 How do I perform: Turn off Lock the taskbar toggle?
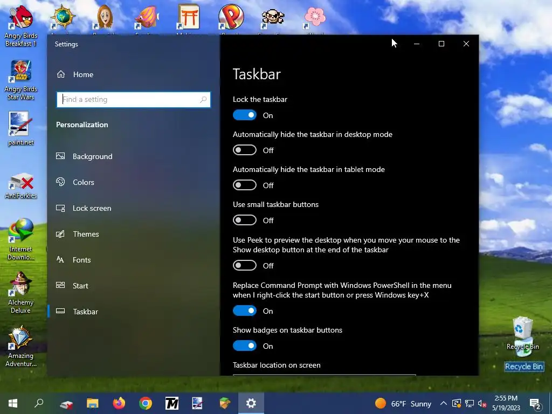coord(245,115)
